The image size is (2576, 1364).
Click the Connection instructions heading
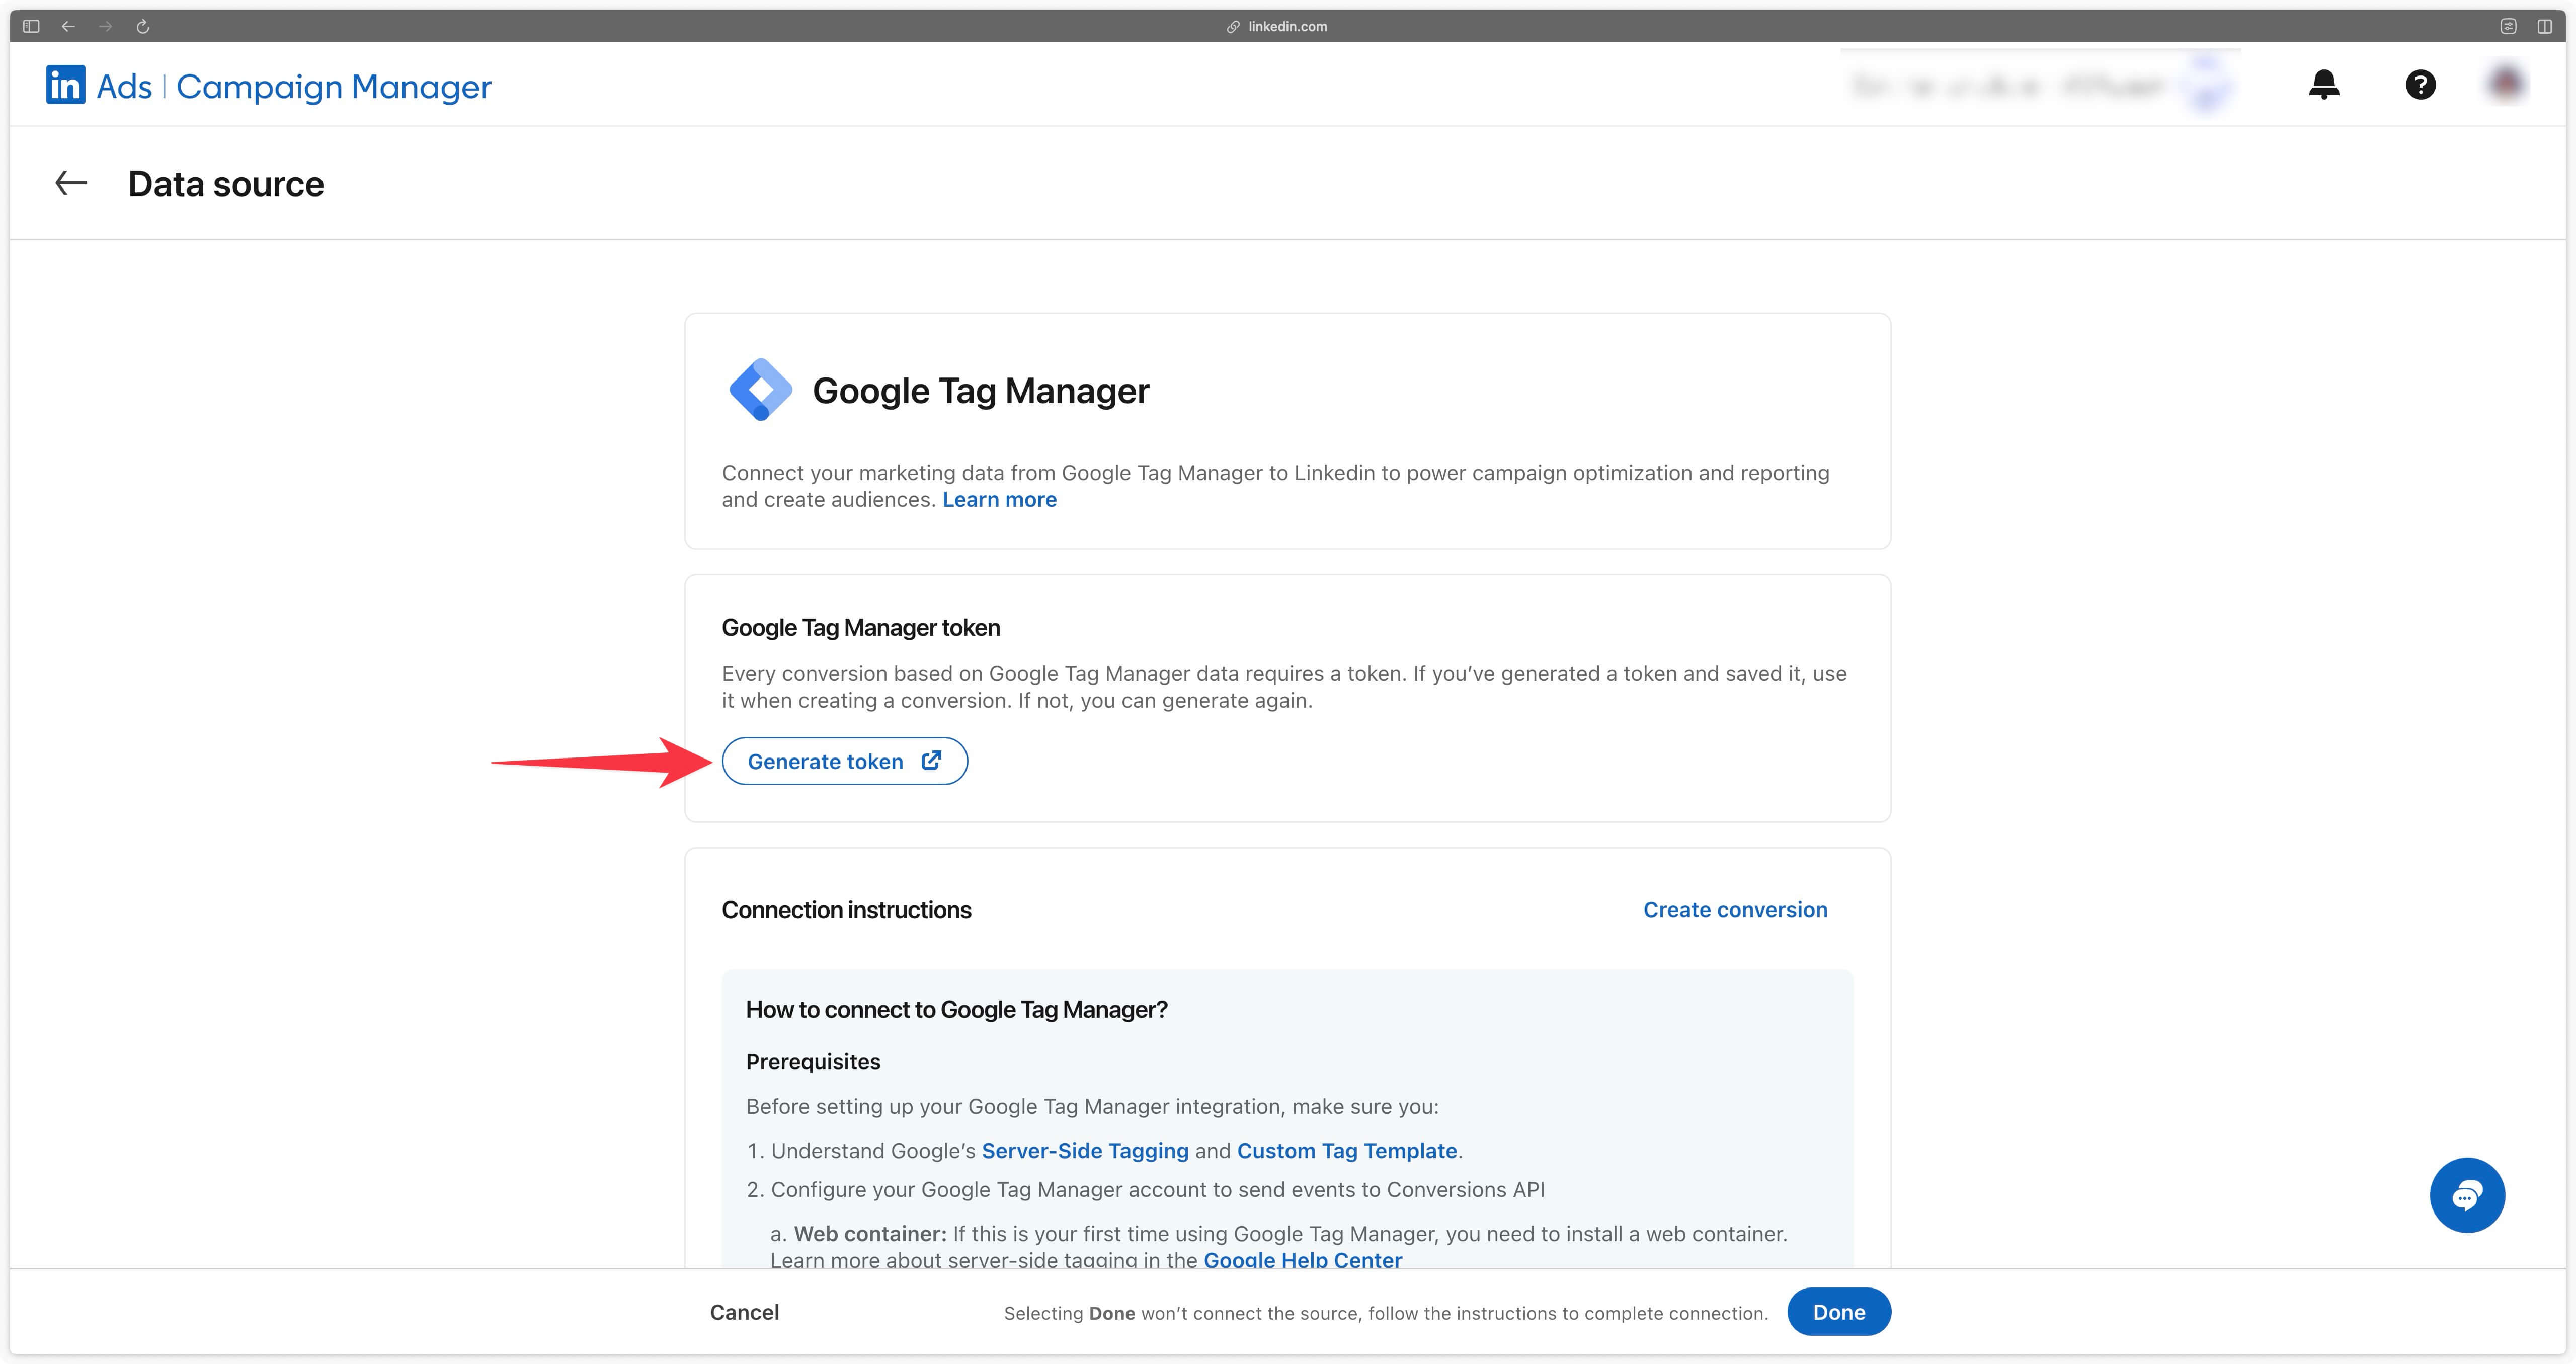[846, 910]
